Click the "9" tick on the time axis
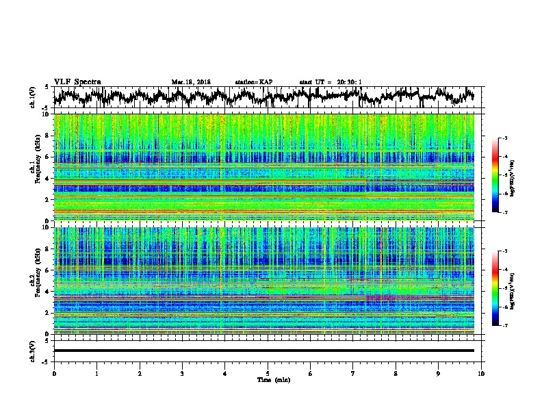Image resolution: width=542 pixels, height=419 pixels. pos(438,374)
